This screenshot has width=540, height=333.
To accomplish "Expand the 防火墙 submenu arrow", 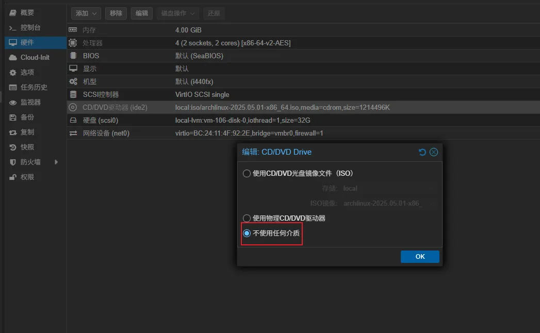I will click(x=56, y=162).
